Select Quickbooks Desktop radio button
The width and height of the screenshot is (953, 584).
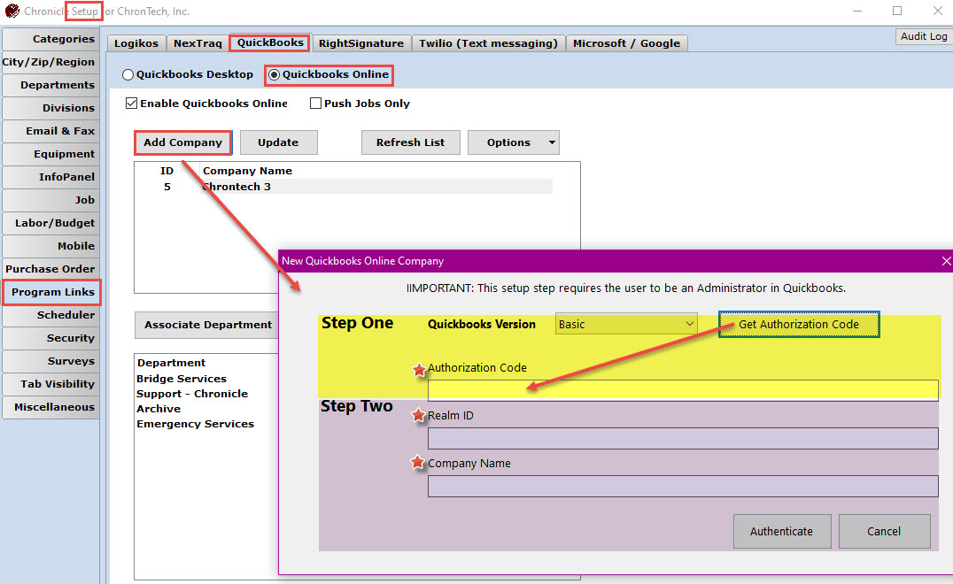(x=128, y=74)
